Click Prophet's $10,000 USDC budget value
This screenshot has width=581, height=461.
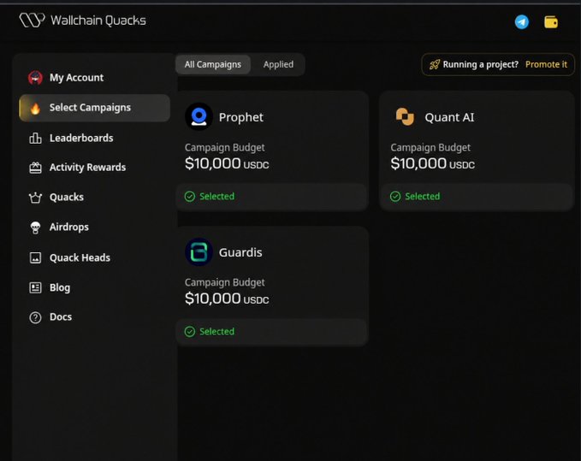point(227,163)
